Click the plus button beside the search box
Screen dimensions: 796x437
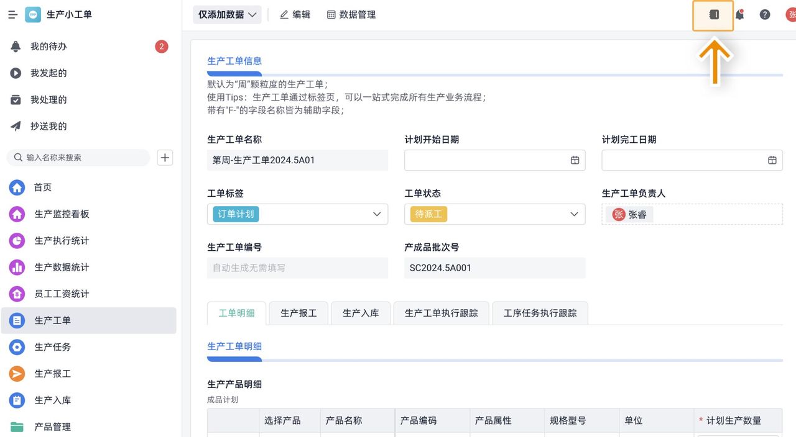164,158
